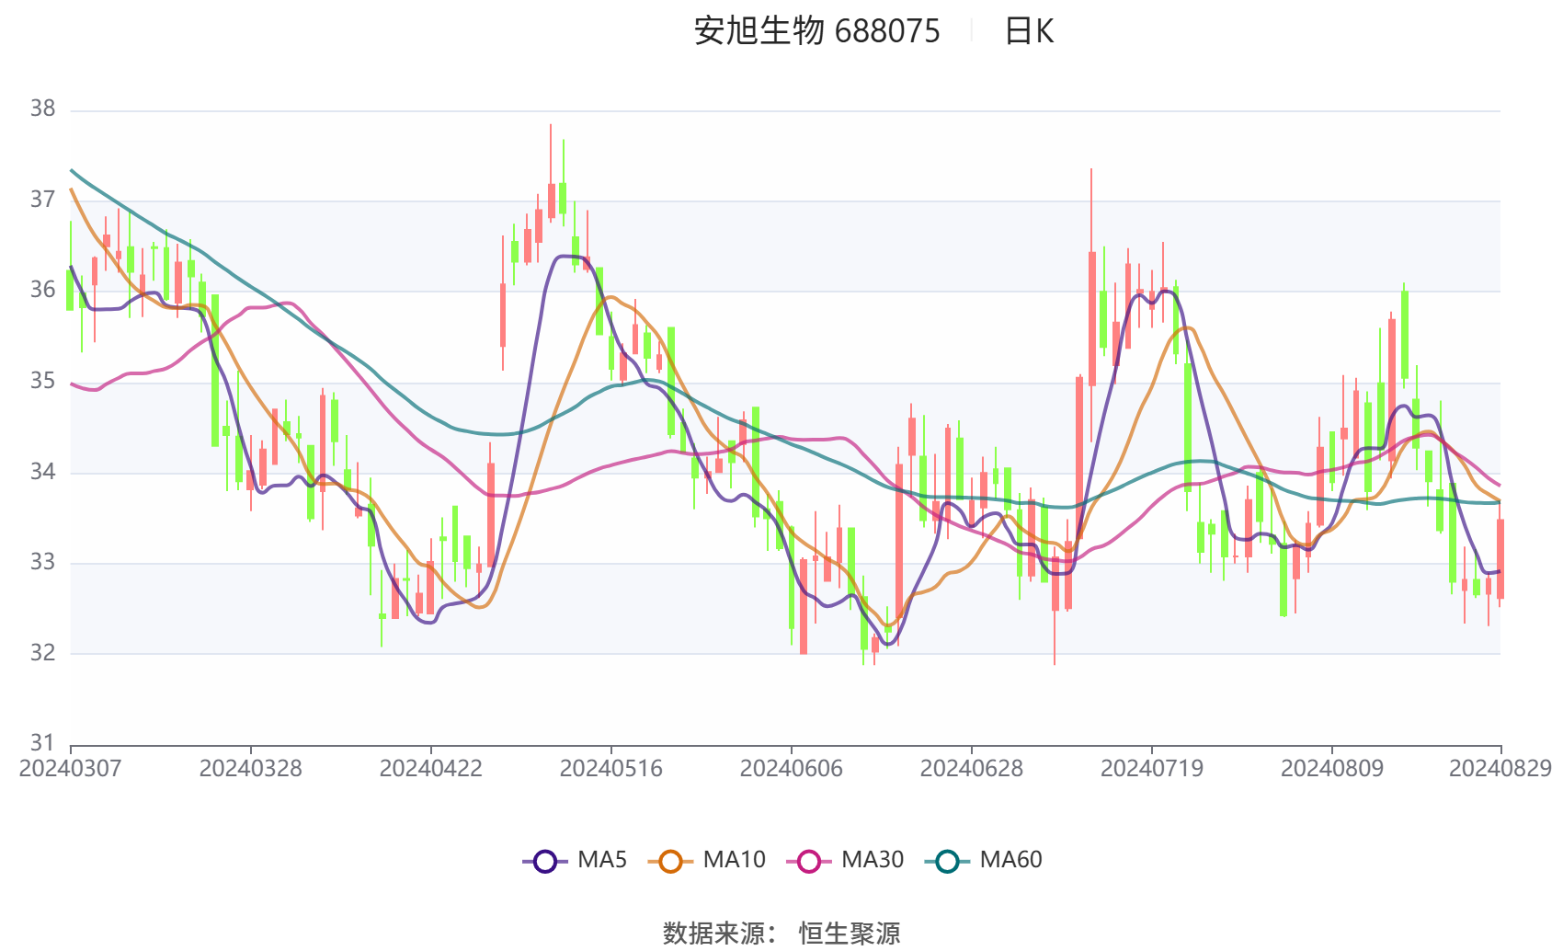This screenshot has height=951, width=1563.
Task: Click x-axis date label 20240328
Action: [251, 768]
